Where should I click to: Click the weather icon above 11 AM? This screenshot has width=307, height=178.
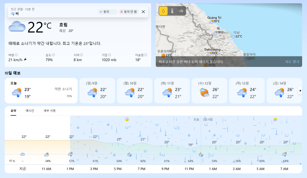46,154
